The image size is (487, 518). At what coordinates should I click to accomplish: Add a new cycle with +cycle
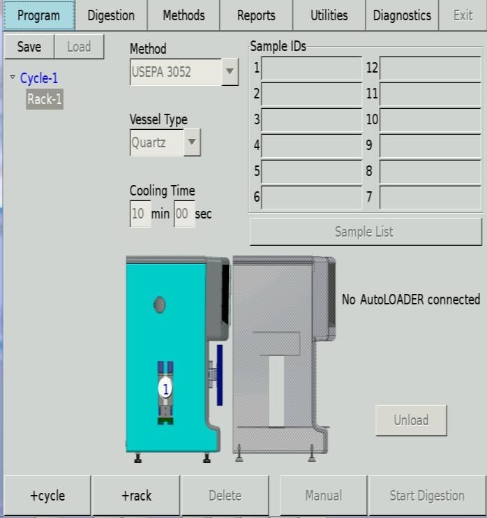pos(47,496)
